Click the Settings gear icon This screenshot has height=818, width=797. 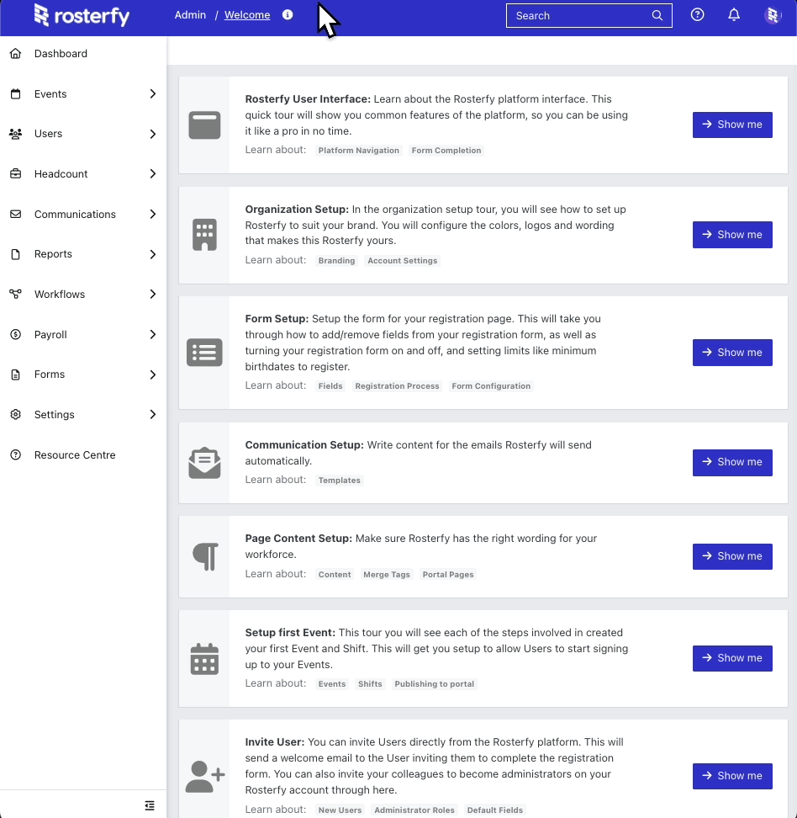(x=16, y=414)
